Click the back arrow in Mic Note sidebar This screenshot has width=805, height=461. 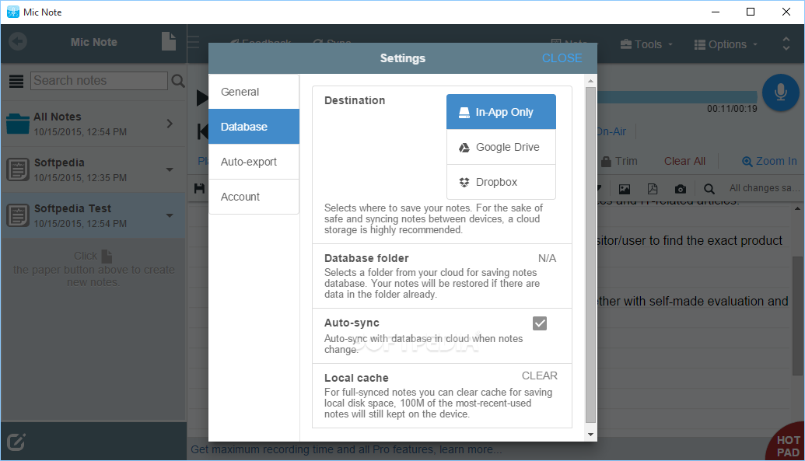coord(17,41)
